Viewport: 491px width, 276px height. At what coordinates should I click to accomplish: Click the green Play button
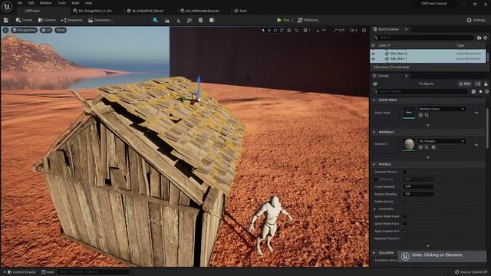pyautogui.click(x=283, y=21)
